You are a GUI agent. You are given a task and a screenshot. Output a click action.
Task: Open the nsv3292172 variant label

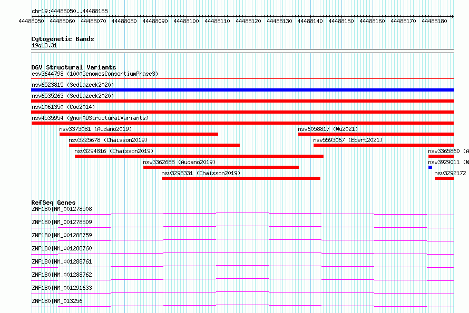click(450, 173)
